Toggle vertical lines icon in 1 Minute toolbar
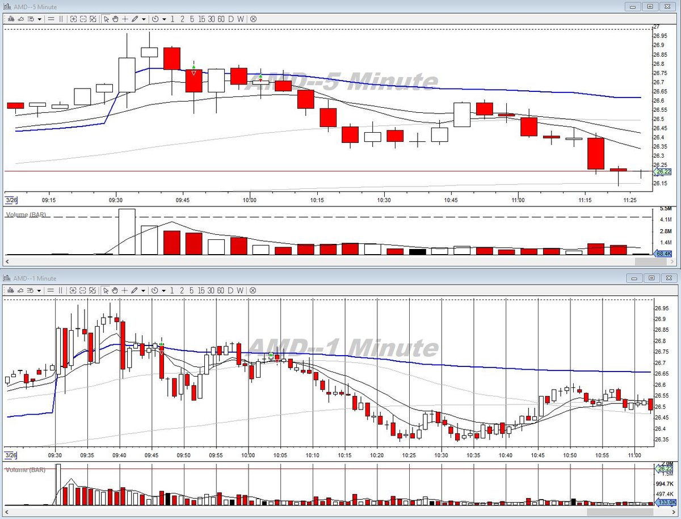 point(61,290)
